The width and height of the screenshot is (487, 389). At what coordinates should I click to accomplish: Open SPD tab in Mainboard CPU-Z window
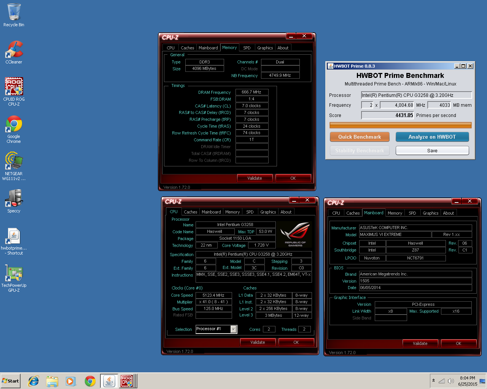(x=412, y=213)
